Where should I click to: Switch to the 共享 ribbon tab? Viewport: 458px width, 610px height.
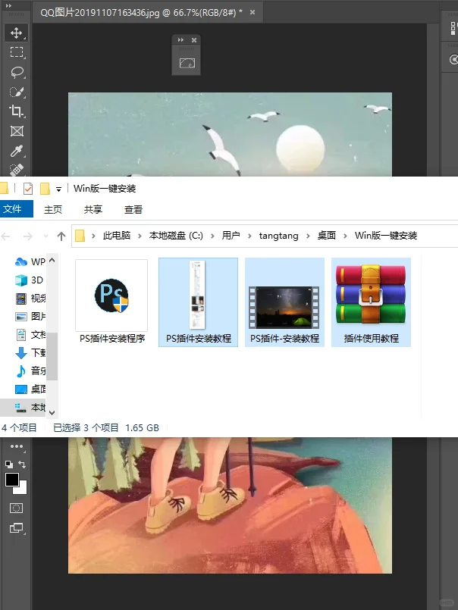(x=93, y=209)
